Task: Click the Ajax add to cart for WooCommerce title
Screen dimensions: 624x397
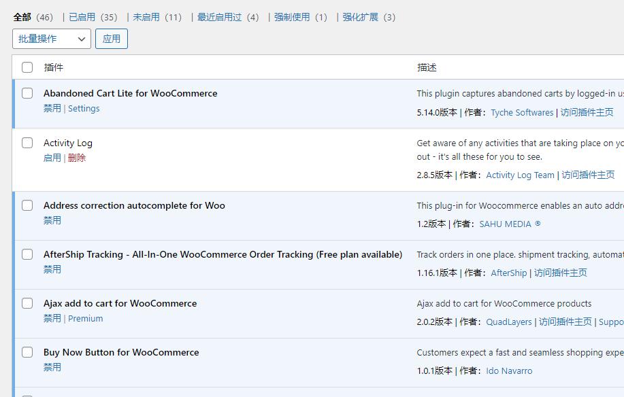Action: (x=120, y=303)
